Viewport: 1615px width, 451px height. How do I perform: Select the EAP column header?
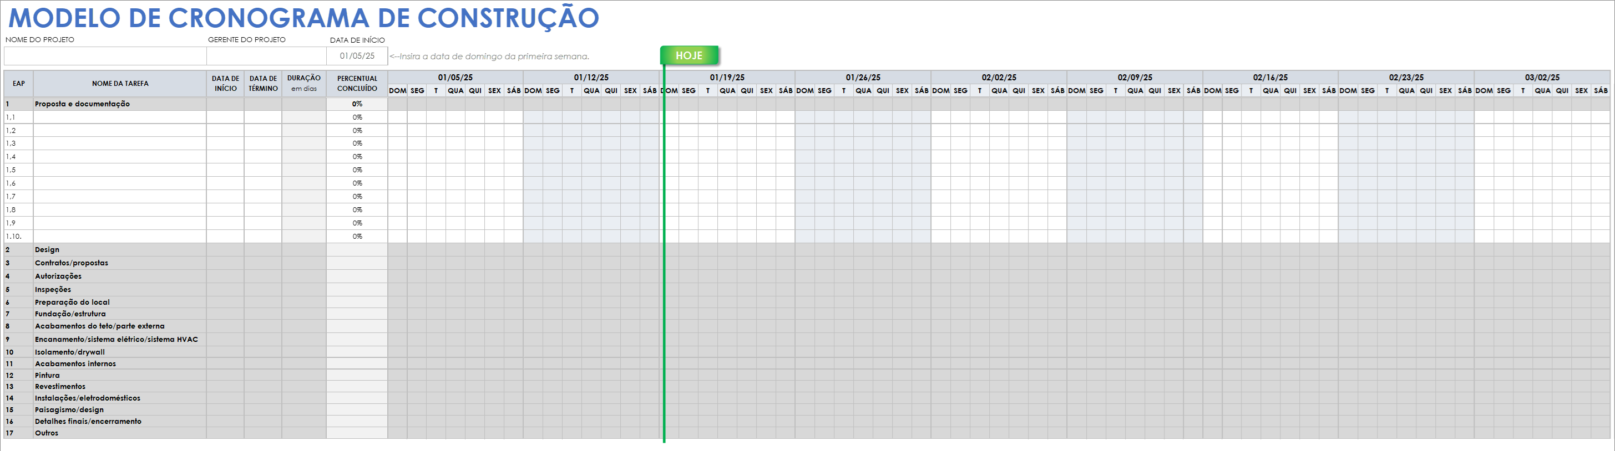point(19,83)
